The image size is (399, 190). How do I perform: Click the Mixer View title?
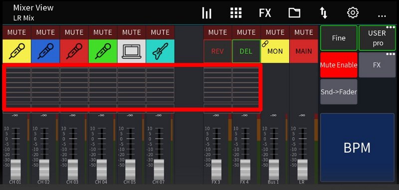33,7
